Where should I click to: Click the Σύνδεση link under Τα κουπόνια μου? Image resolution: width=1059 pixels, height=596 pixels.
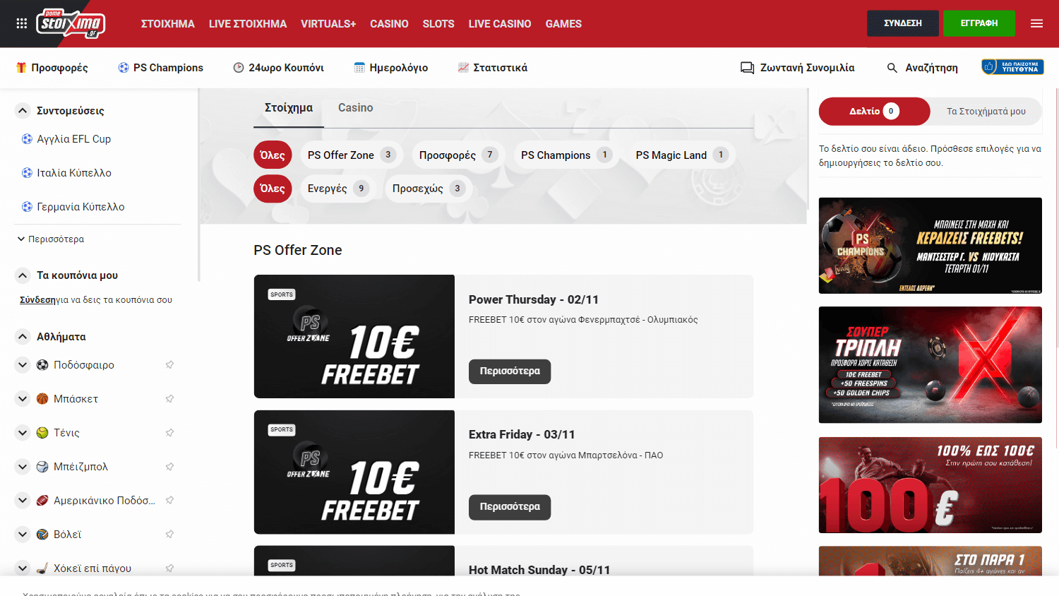pos(37,300)
